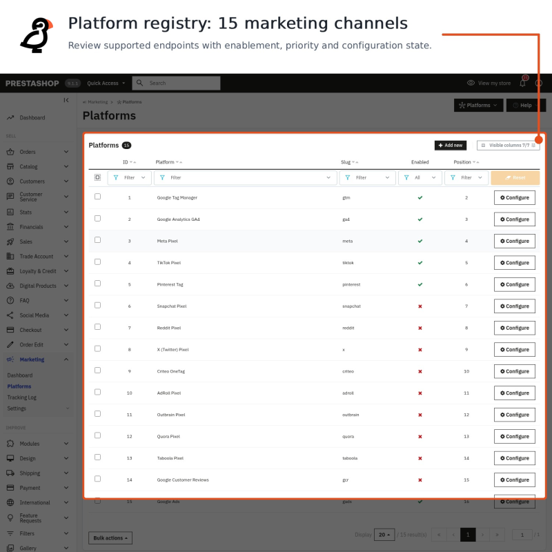
Task: Click the Dashboard trend icon in sidebar
Action: [x=10, y=117]
